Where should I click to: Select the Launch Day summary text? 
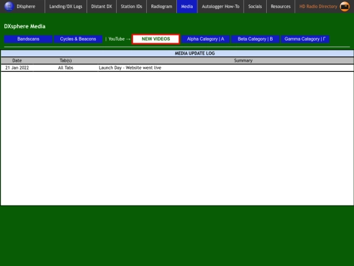tap(130, 68)
